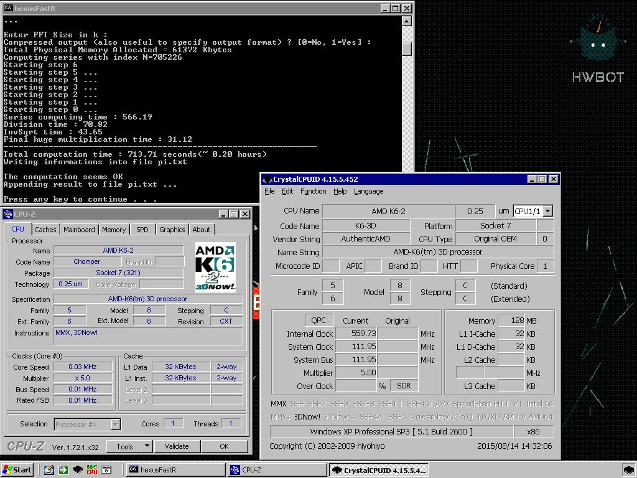
Task: Open the Language menu in CrystalCPUID
Action: click(368, 191)
